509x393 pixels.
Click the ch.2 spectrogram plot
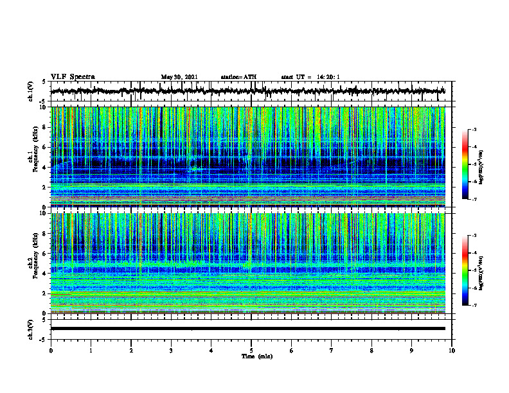248,263
